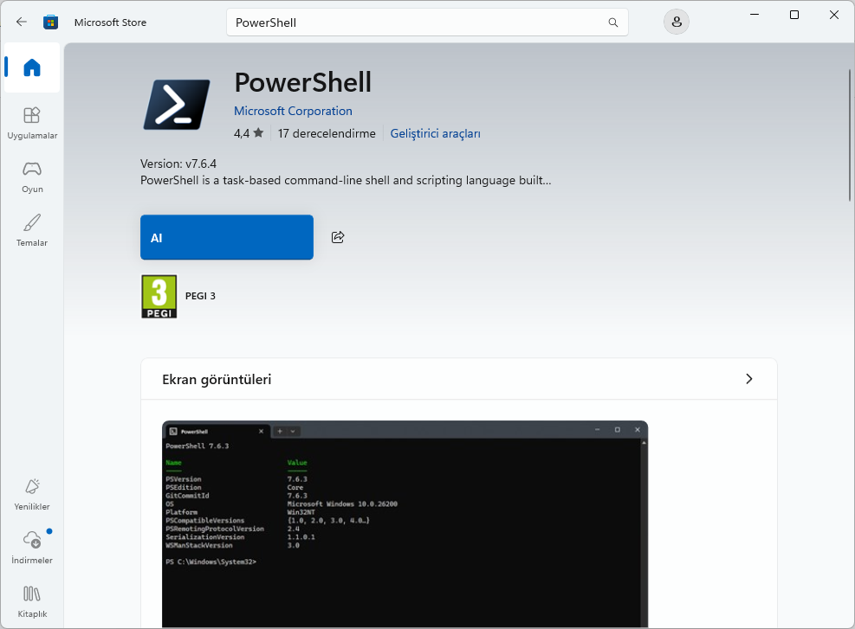Open Geliştirici araçları category link
This screenshot has width=855, height=629.
(x=435, y=133)
